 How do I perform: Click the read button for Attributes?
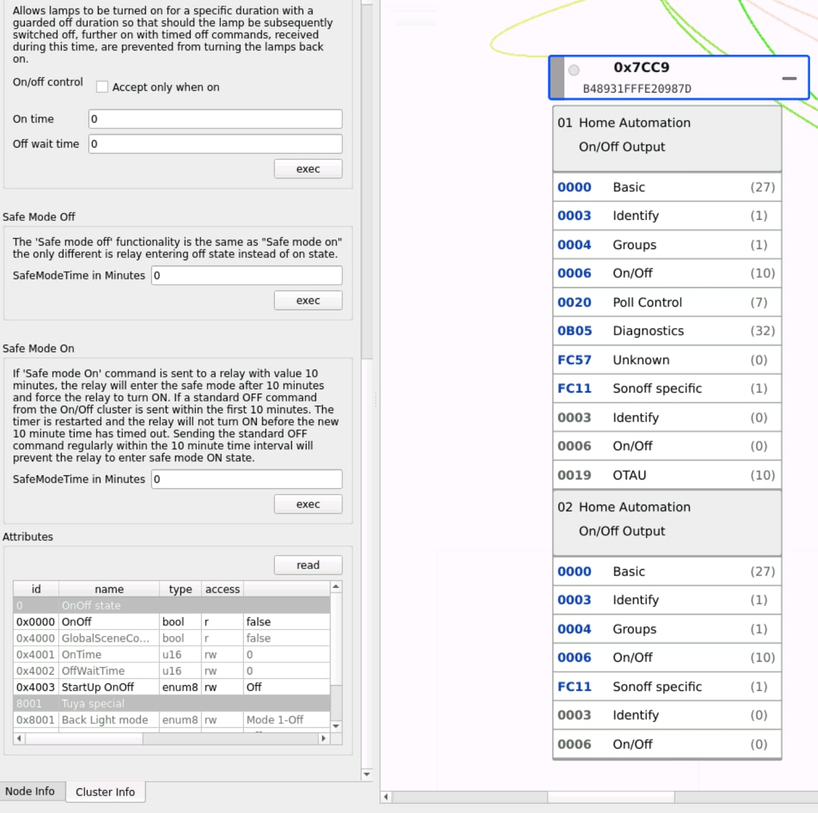point(308,565)
